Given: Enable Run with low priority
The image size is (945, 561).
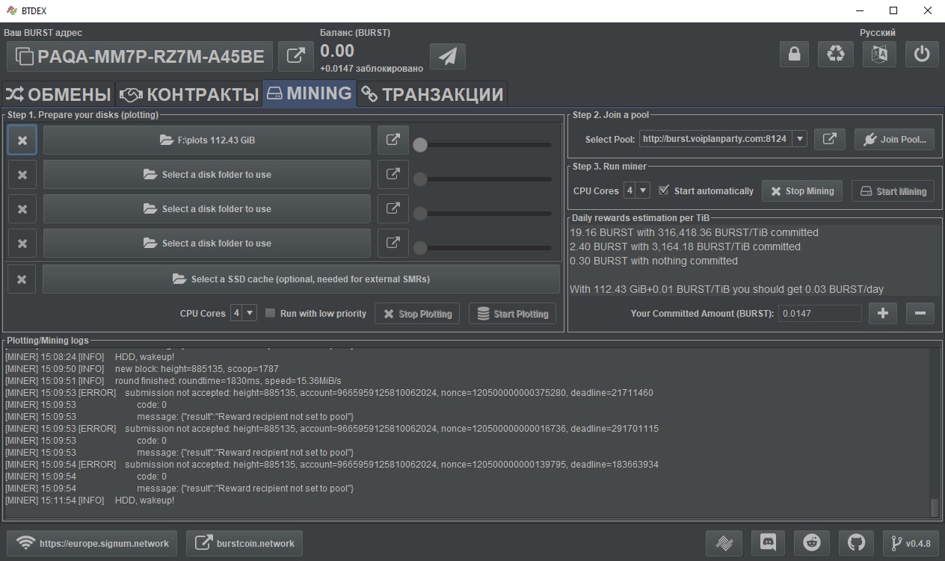Looking at the screenshot, I should (x=315, y=313).
